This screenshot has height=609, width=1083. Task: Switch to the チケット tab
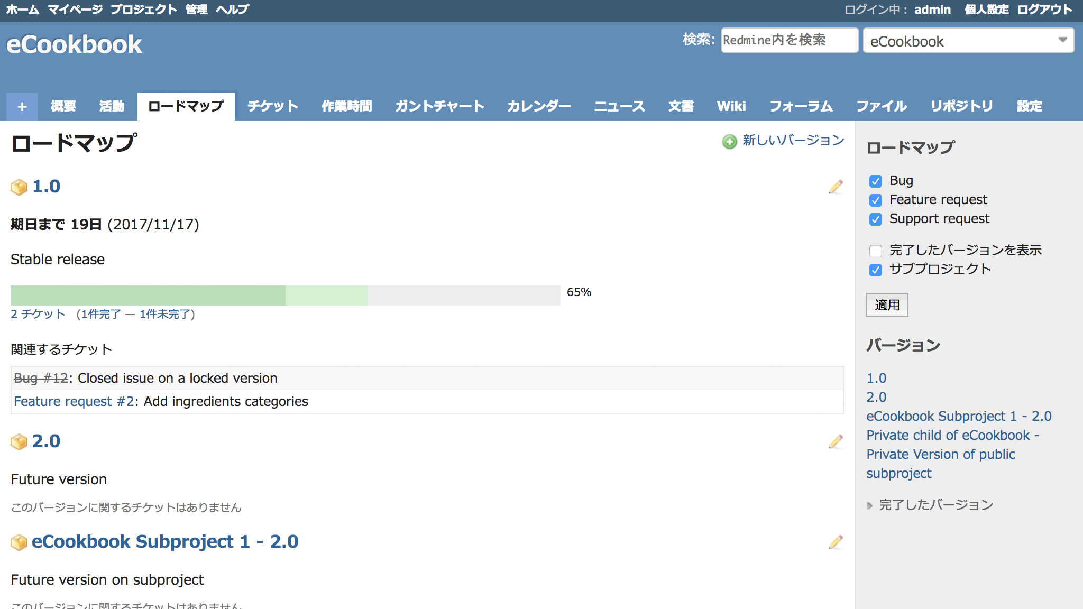(273, 106)
